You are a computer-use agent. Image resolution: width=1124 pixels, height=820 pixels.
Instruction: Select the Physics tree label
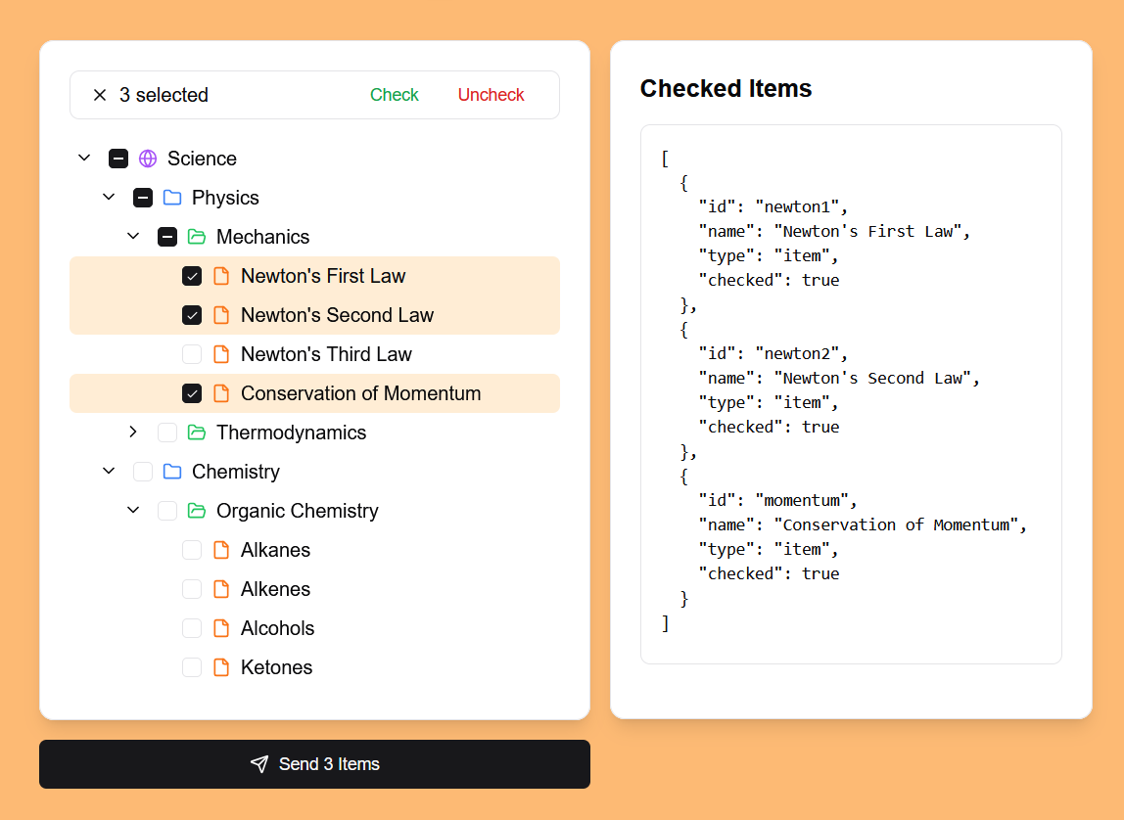pyautogui.click(x=225, y=198)
